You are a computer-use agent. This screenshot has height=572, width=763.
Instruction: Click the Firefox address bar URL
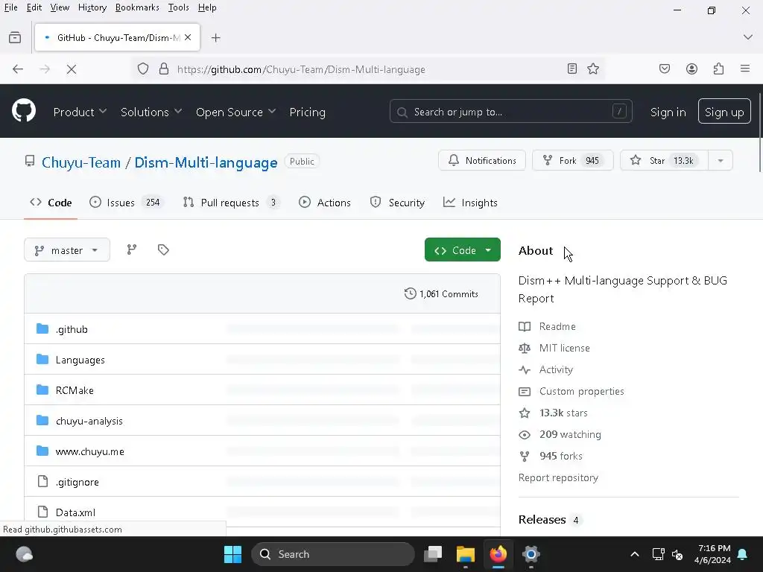click(301, 69)
